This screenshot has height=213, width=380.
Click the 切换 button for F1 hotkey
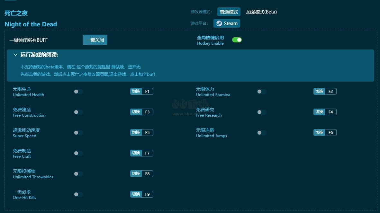136,91
